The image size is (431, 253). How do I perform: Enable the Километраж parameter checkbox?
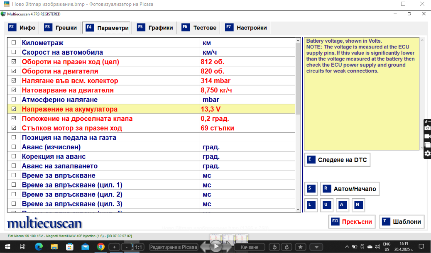[14, 43]
